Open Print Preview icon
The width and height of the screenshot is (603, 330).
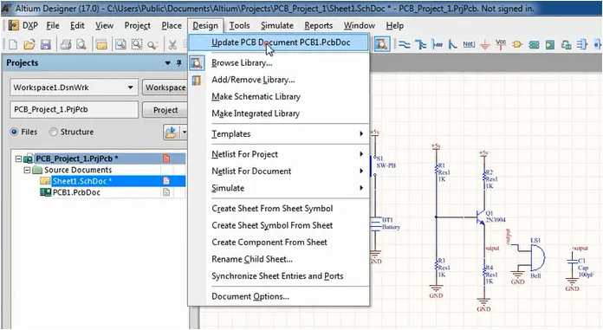[x=81, y=45]
